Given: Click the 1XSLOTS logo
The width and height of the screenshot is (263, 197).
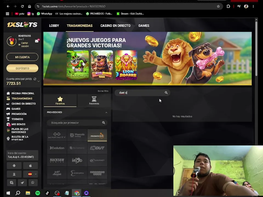Looking at the screenshot, I should (x=22, y=25).
